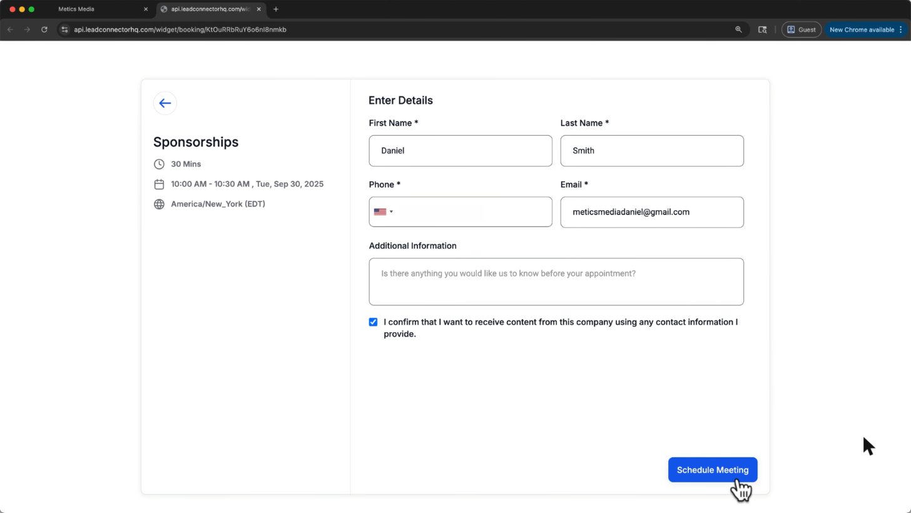Click the Enter Details heading
Image resolution: width=911 pixels, height=513 pixels.
tap(400, 101)
